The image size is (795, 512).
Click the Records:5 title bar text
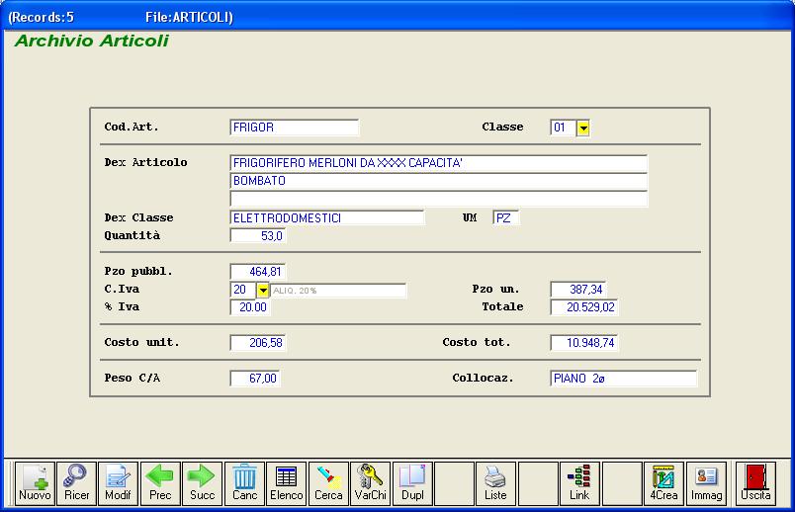pos(42,17)
